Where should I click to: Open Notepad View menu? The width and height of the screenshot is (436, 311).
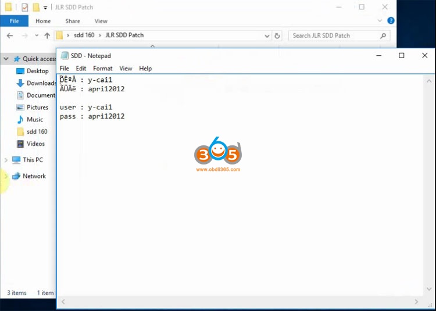[126, 69]
